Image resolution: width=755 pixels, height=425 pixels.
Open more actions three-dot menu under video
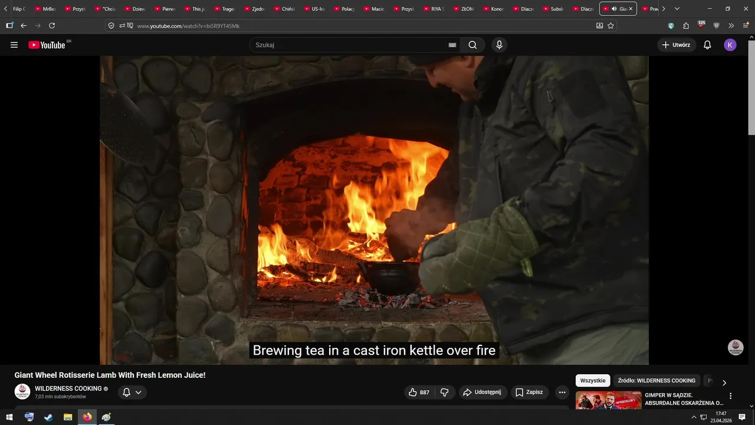[x=562, y=392]
